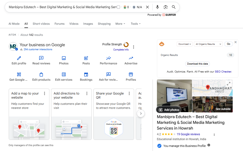Image resolution: width=243 pixels, height=151 pixels.
Task: Switch to Forums tab
Action: pyautogui.click(x=59, y=24)
